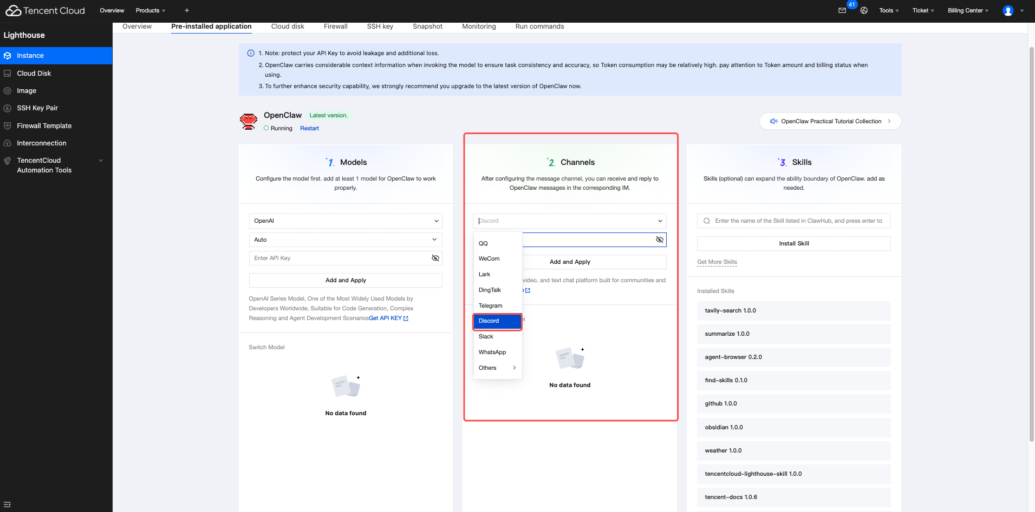The image size is (1035, 512).
Task: Click the search icon in Skills field
Action: pos(707,221)
